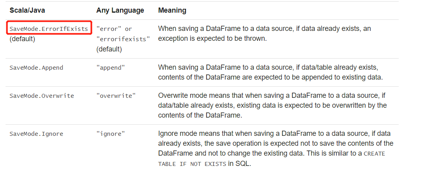Viewport: 428px width, 177px height.
Task: Click the (default) label under "errorifexists"
Action: 109,49
